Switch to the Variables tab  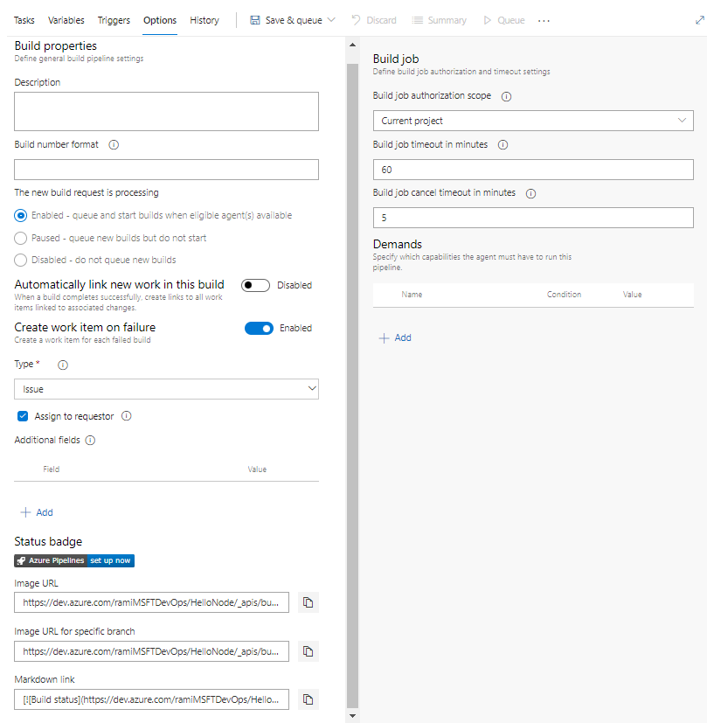click(x=66, y=20)
